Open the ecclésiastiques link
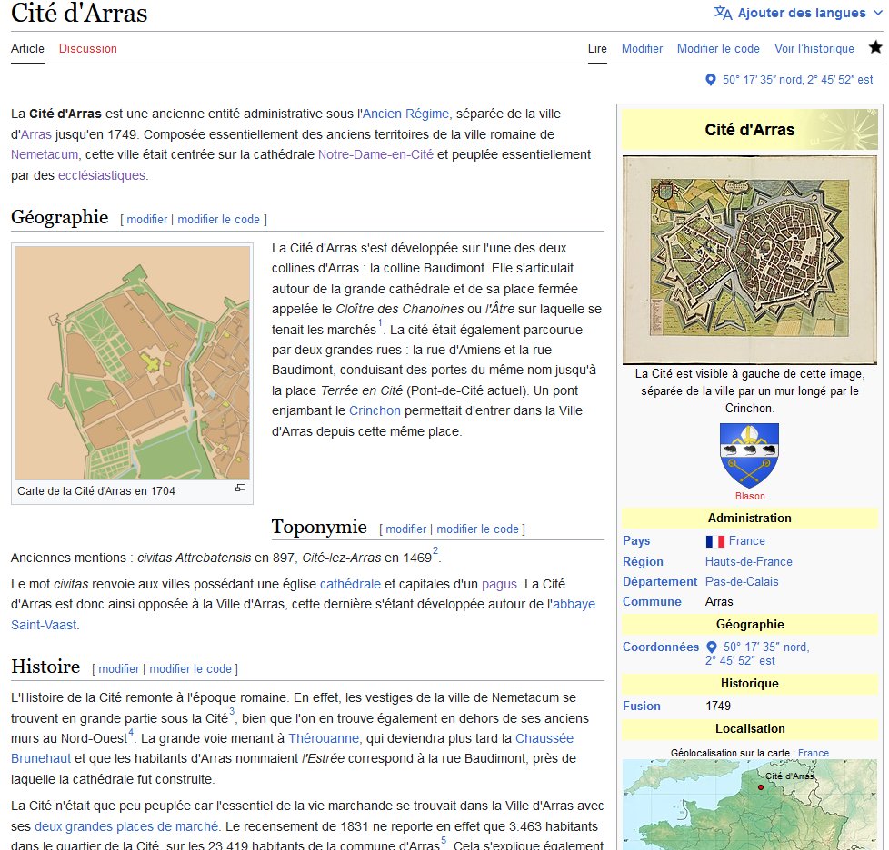Viewport: 889px width, 850px height. (x=102, y=175)
